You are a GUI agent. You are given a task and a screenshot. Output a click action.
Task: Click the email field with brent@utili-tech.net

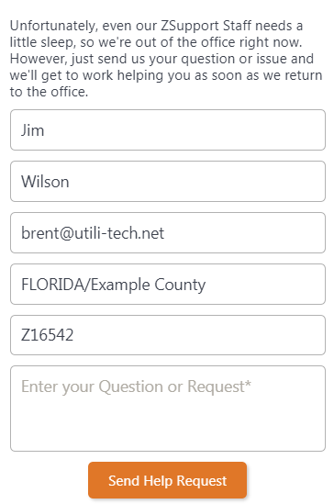coord(168,232)
